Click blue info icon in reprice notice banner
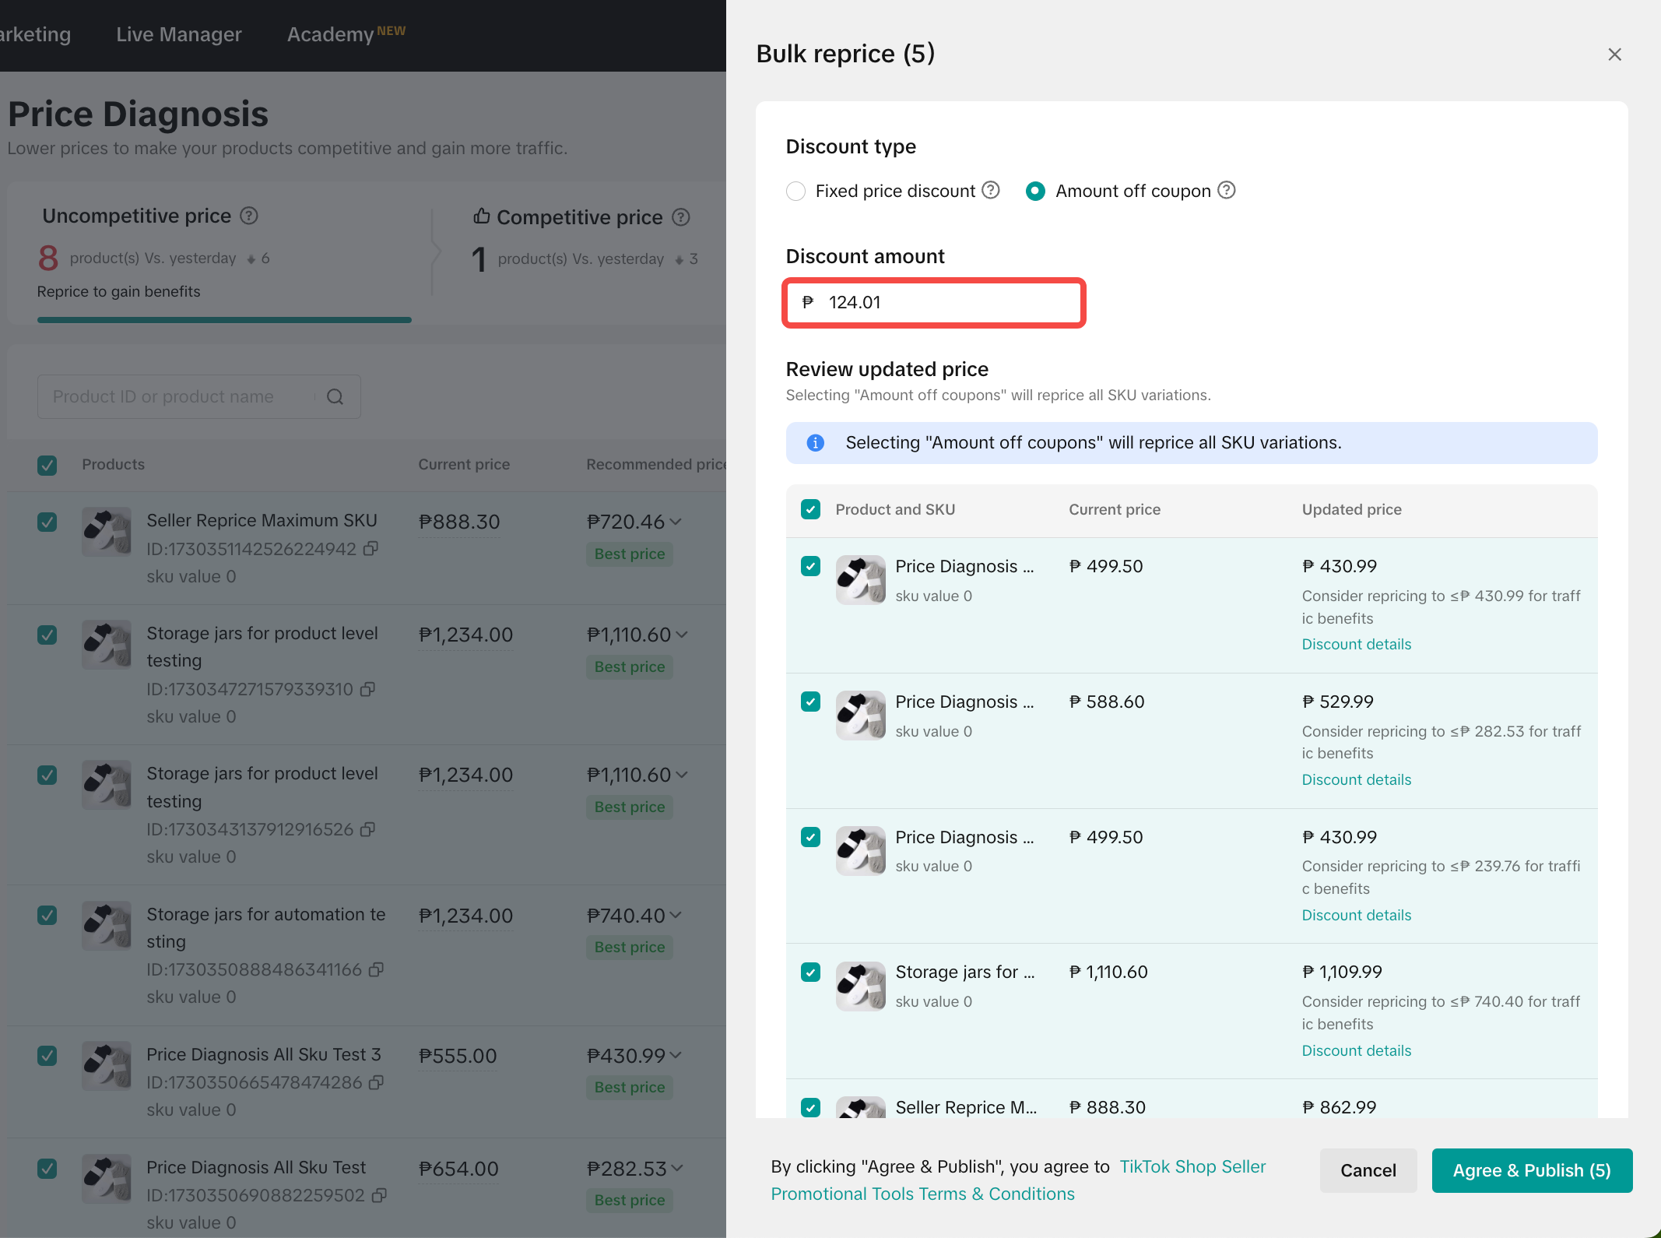 (815, 443)
